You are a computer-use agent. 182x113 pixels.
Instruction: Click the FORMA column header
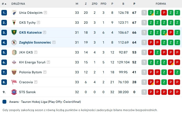tap(161, 4)
